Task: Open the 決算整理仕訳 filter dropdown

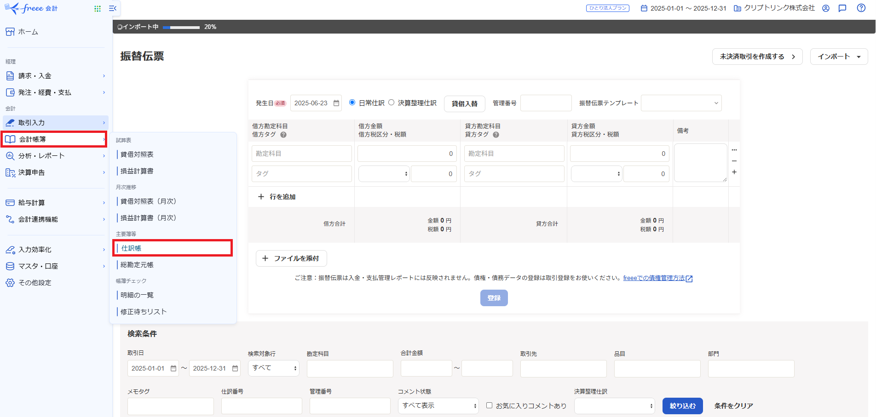Action: tap(614, 406)
